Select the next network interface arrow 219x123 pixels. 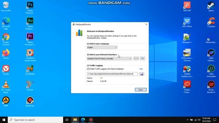(x=138, y=58)
